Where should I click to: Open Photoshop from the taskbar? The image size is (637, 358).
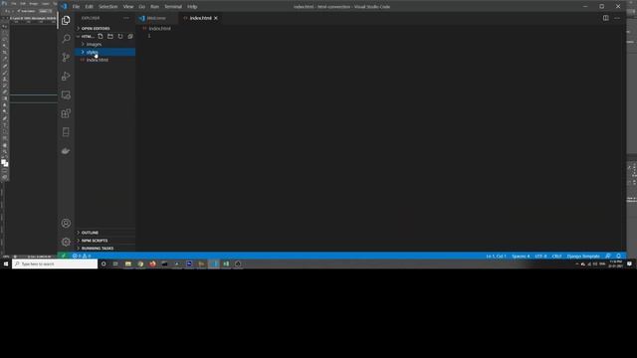click(189, 264)
